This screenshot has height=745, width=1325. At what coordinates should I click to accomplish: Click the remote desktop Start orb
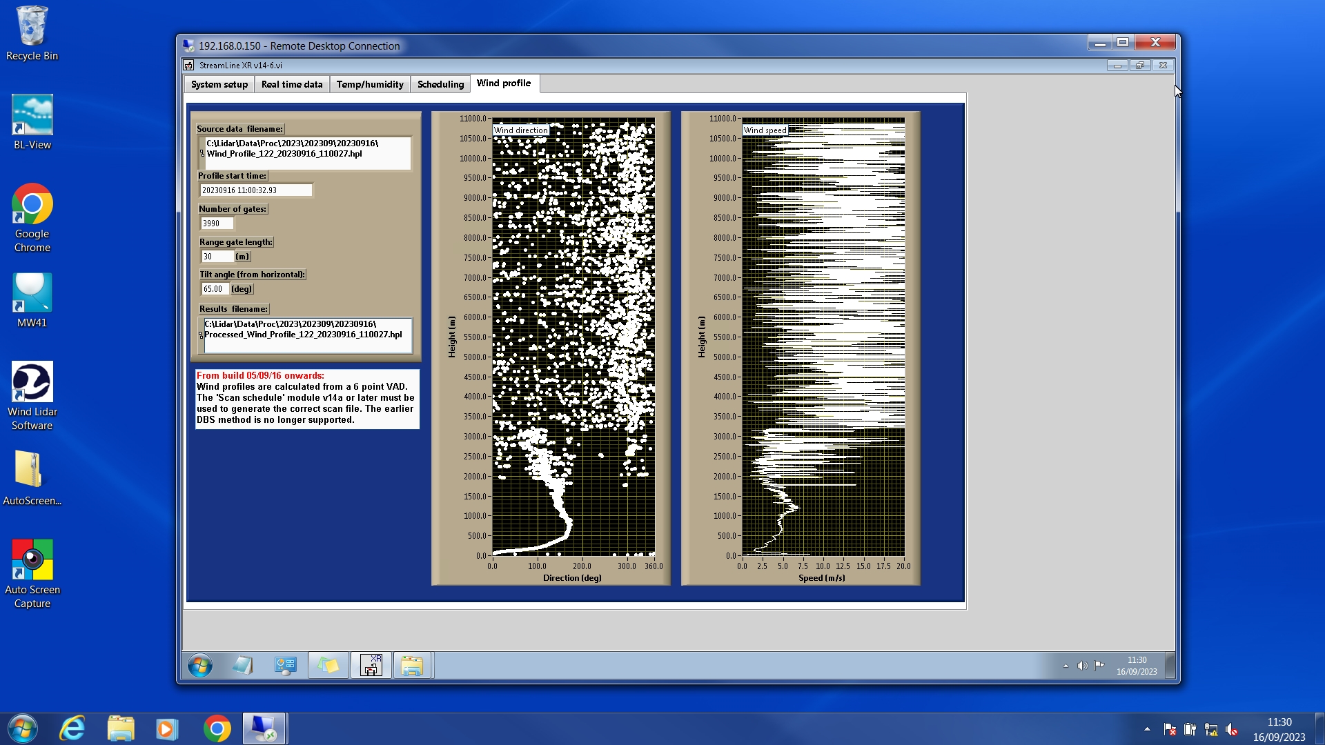point(200,666)
